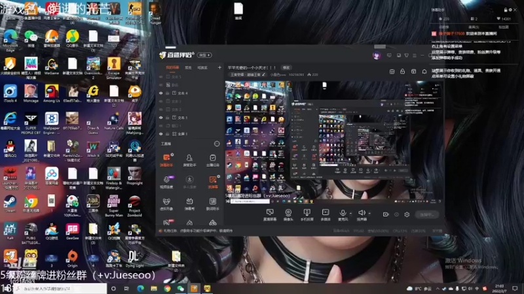Viewport: 524px width, 294px height.
Task: Open the 歌词助手 tool icon
Action: coord(212,204)
